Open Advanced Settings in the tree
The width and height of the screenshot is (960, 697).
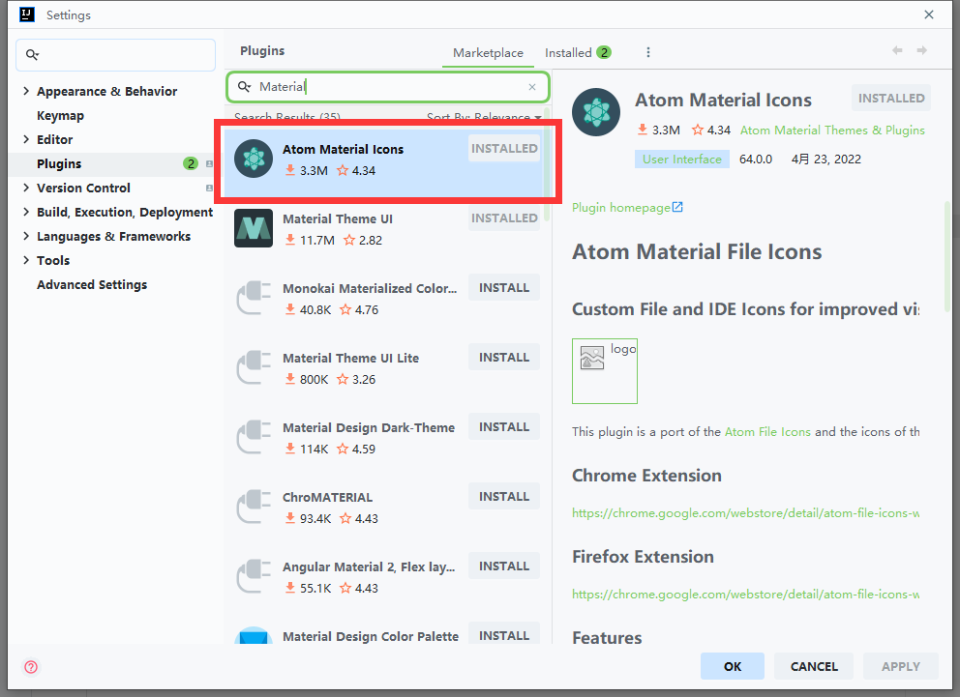pos(92,285)
